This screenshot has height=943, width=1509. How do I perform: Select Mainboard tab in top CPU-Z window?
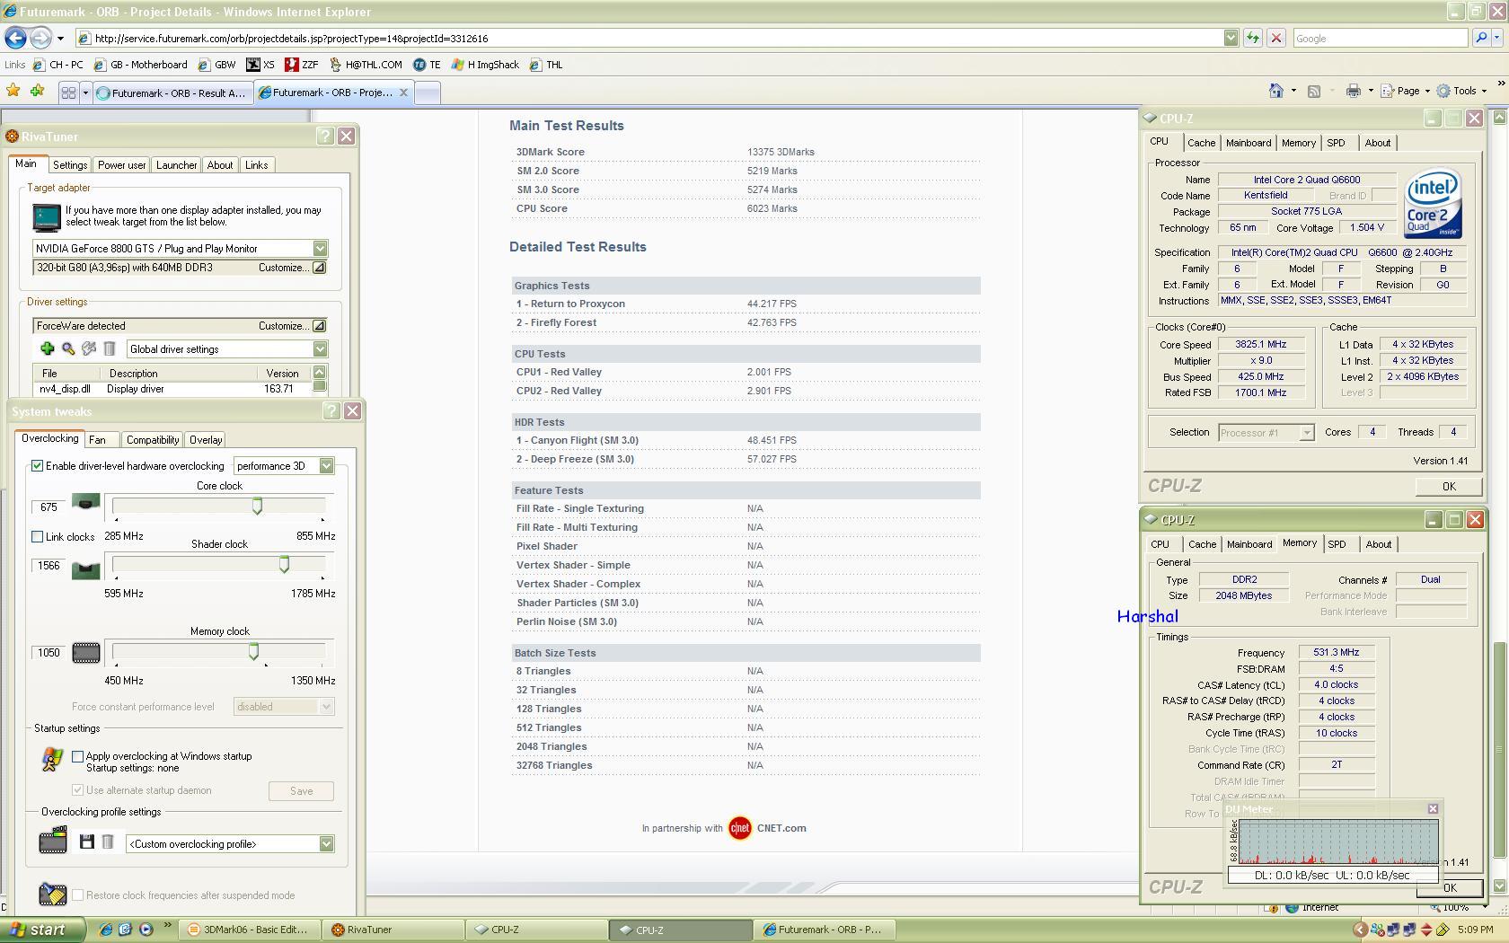(1249, 143)
